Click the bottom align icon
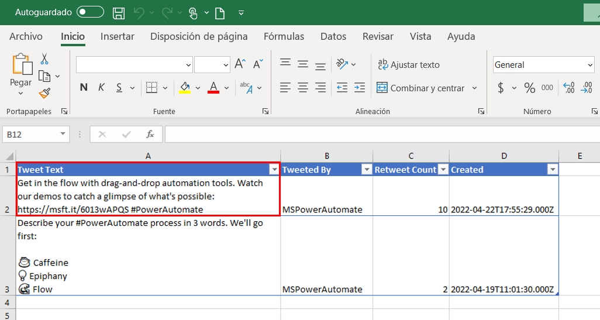Screen dimensions: 600x320 pos(320,67)
